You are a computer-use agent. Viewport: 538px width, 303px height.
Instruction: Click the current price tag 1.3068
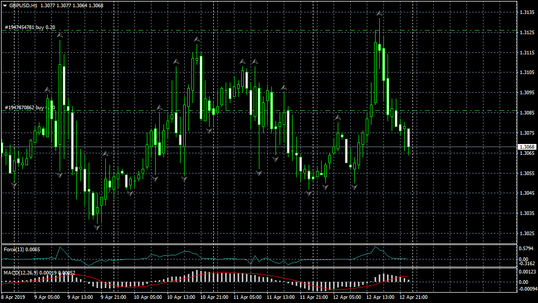click(x=526, y=147)
